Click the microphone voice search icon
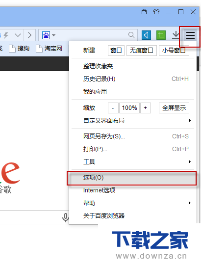The height and width of the screenshot is (265, 201). coord(65,217)
